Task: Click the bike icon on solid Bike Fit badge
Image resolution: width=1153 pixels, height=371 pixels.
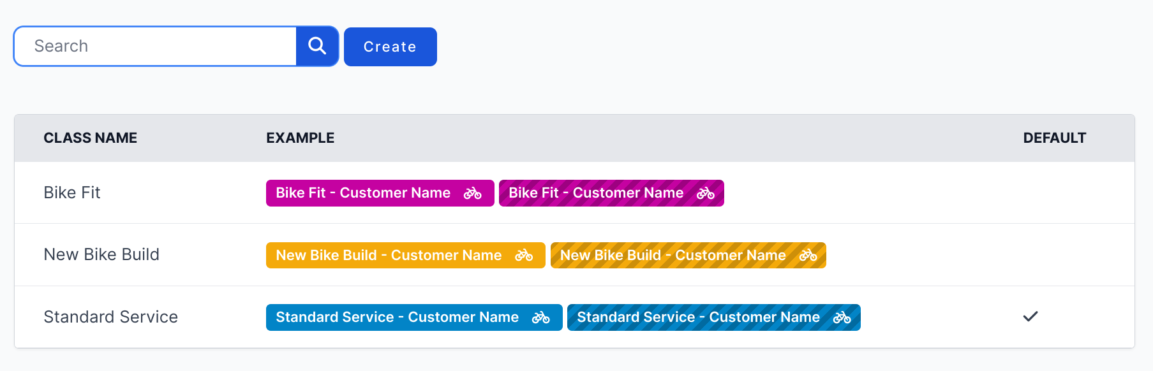Action: point(472,193)
